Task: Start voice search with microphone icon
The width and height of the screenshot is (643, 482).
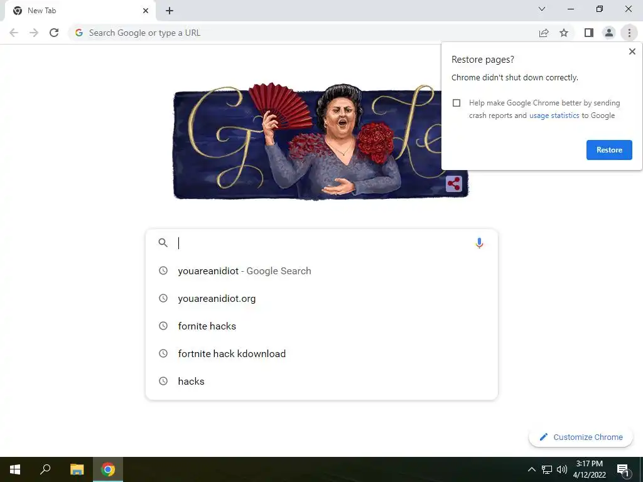Action: point(479,243)
